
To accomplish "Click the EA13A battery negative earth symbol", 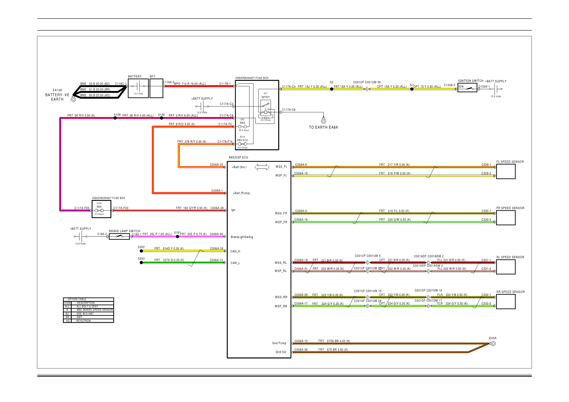I will 73,99.
